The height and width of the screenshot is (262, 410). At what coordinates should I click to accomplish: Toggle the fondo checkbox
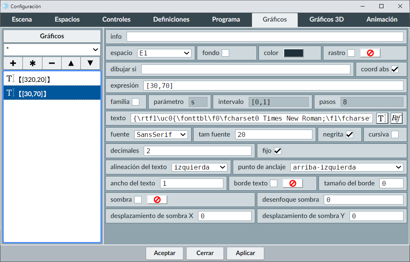point(225,53)
